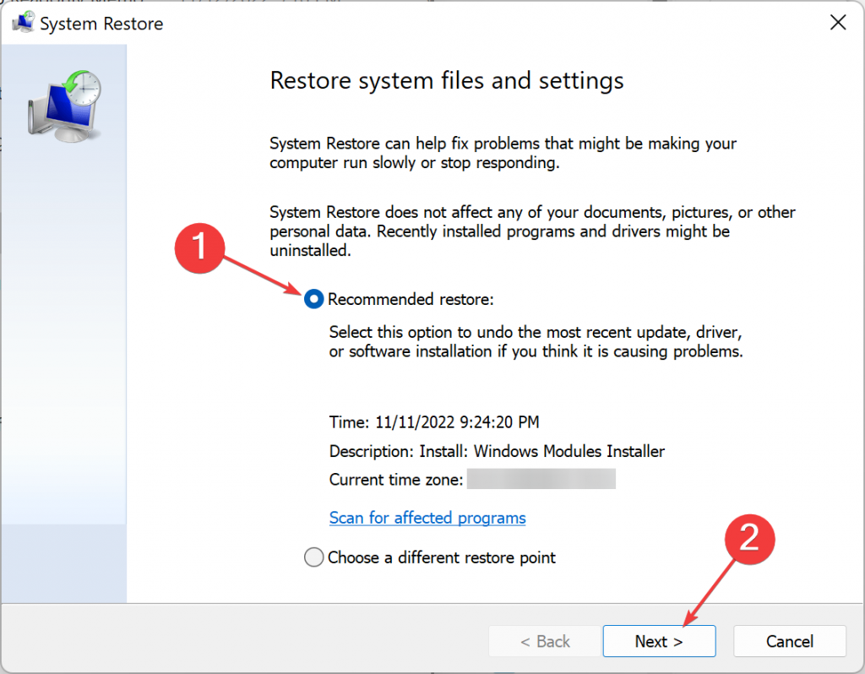The height and width of the screenshot is (674, 865).
Task: Click the Current time zone label
Action: [396, 480]
